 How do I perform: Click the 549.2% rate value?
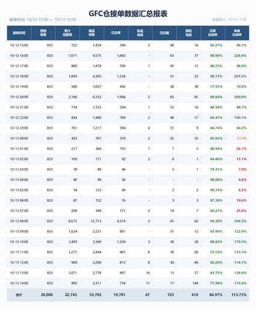[x=241, y=221]
